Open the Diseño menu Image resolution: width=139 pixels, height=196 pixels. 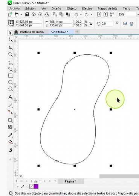pos(56,9)
